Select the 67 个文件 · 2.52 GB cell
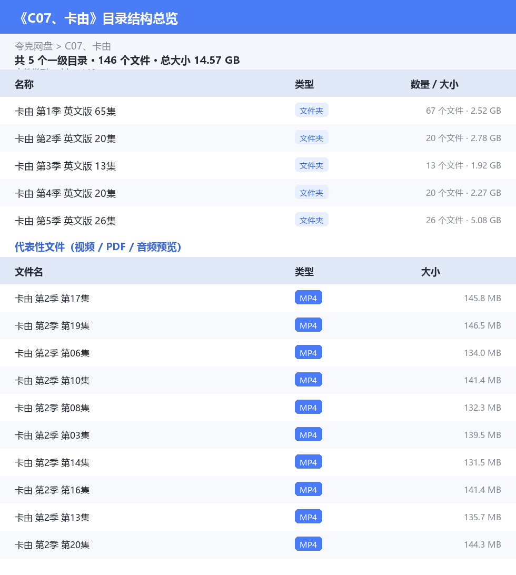This screenshot has height=575, width=516. click(463, 111)
